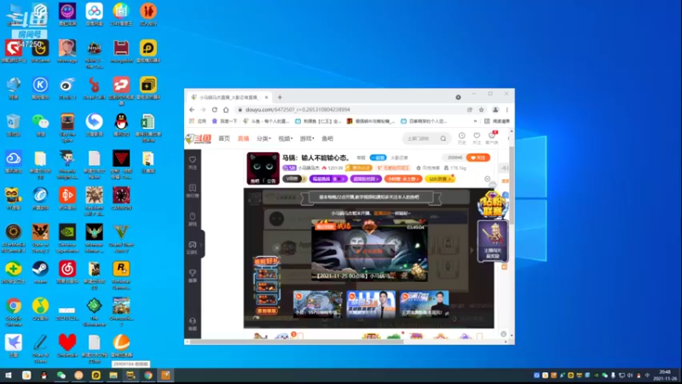
Task: Close the Douyu browser tab
Action: pos(266,97)
